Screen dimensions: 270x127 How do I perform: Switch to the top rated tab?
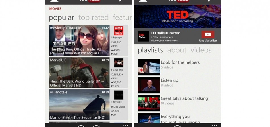(94, 18)
